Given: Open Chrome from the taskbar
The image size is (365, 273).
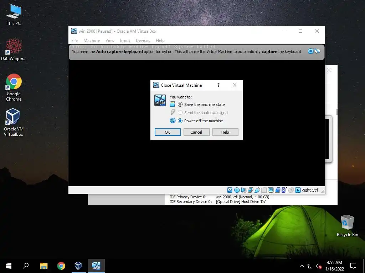Looking at the screenshot, I should (61, 266).
